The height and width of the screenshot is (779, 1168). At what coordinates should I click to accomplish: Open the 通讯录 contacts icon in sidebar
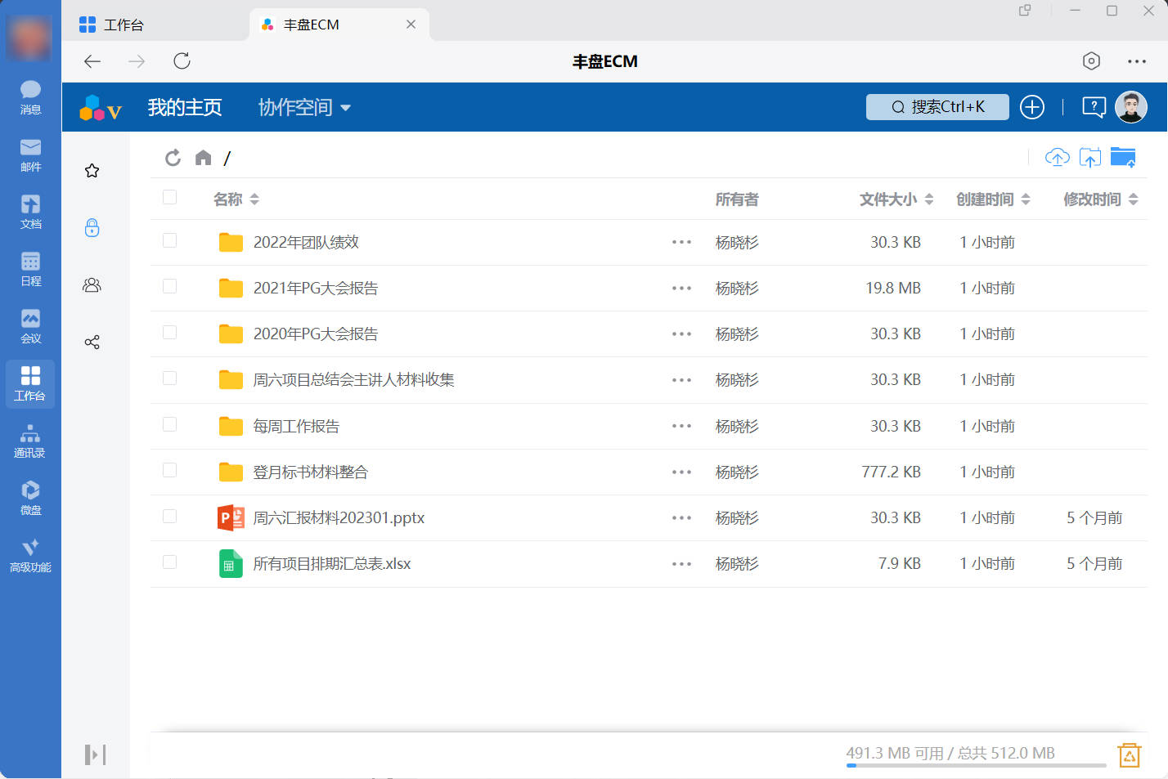[30, 441]
